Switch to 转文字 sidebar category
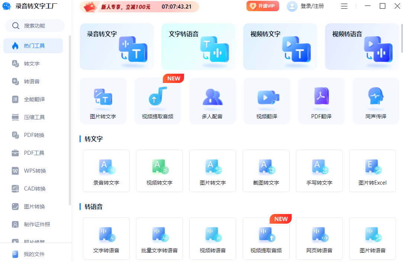This screenshot has width=403, height=262. click(x=32, y=64)
